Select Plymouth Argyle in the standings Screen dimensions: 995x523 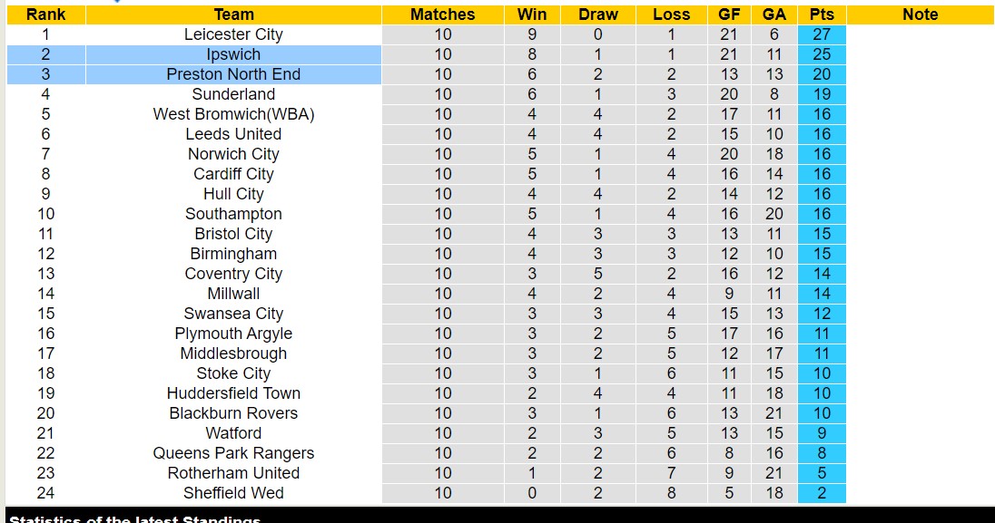point(233,334)
